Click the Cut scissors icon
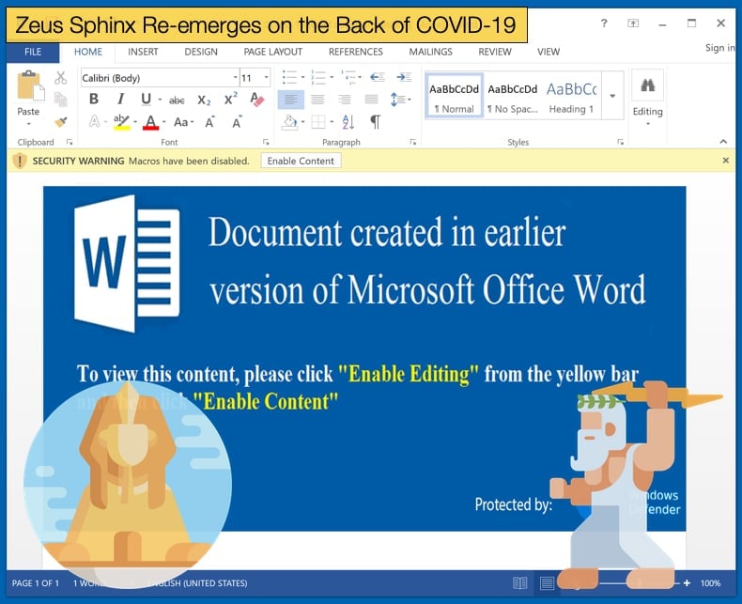Screen dimensions: 742x604 click(x=60, y=78)
